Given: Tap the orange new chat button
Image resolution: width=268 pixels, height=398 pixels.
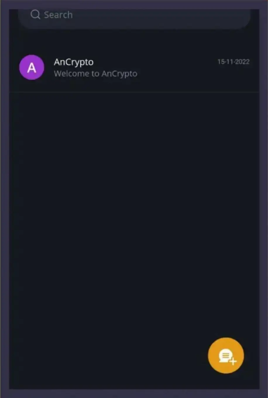Looking at the screenshot, I should pyautogui.click(x=226, y=355).
